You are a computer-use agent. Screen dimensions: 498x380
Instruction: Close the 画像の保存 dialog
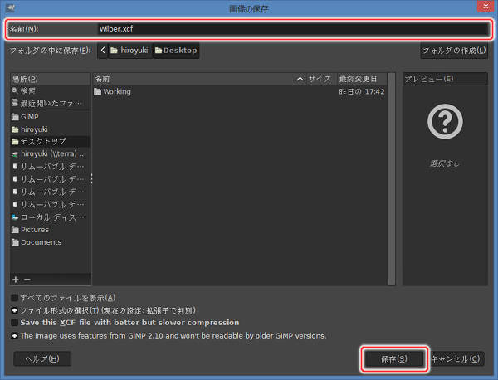(x=486, y=6)
